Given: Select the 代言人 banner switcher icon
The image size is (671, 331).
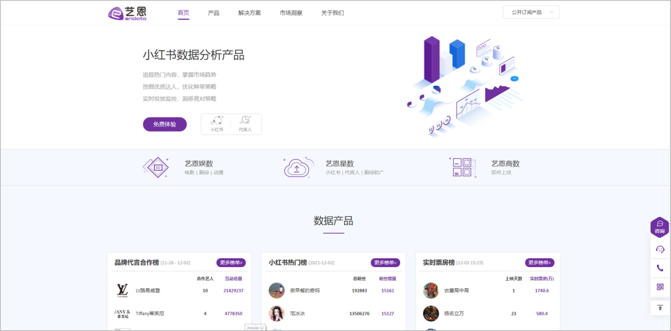Looking at the screenshot, I should [245, 123].
